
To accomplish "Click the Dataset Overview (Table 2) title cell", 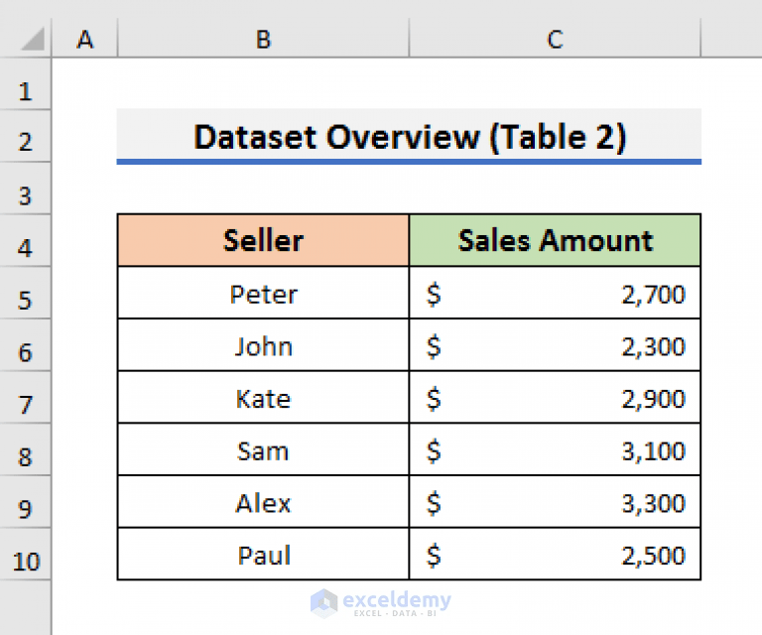I will click(409, 137).
